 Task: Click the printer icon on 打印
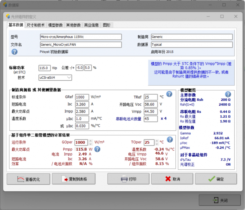point(124,179)
